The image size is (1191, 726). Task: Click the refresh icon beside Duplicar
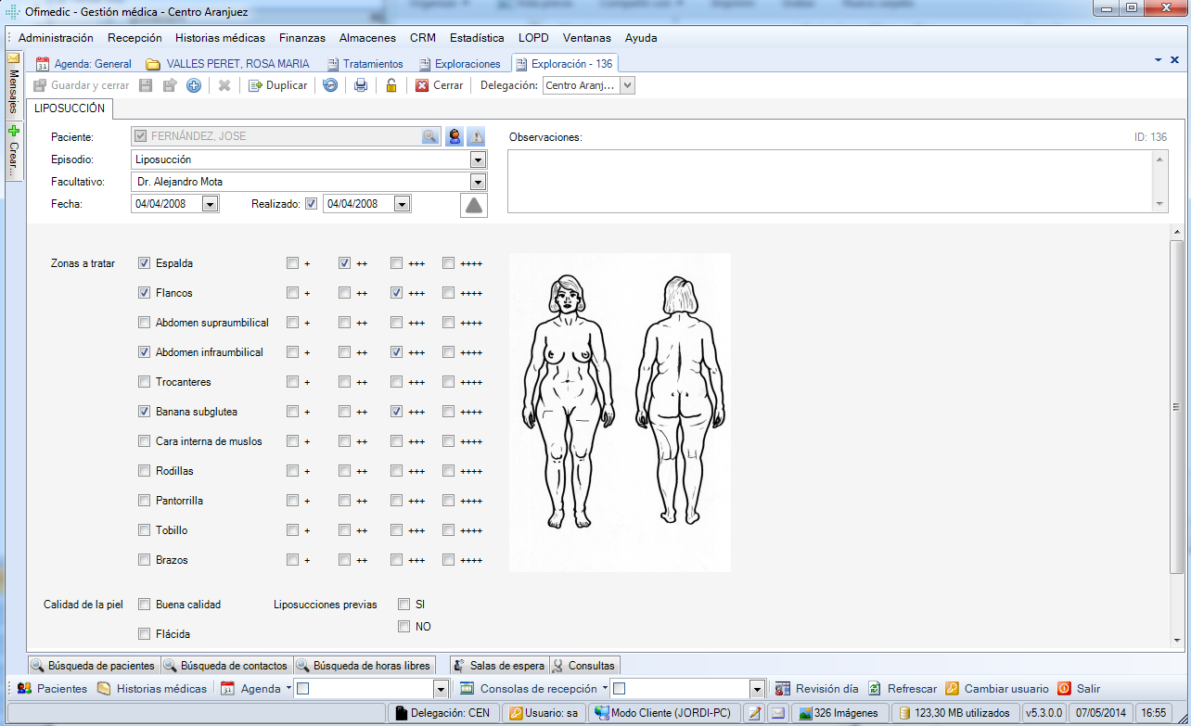coord(330,85)
